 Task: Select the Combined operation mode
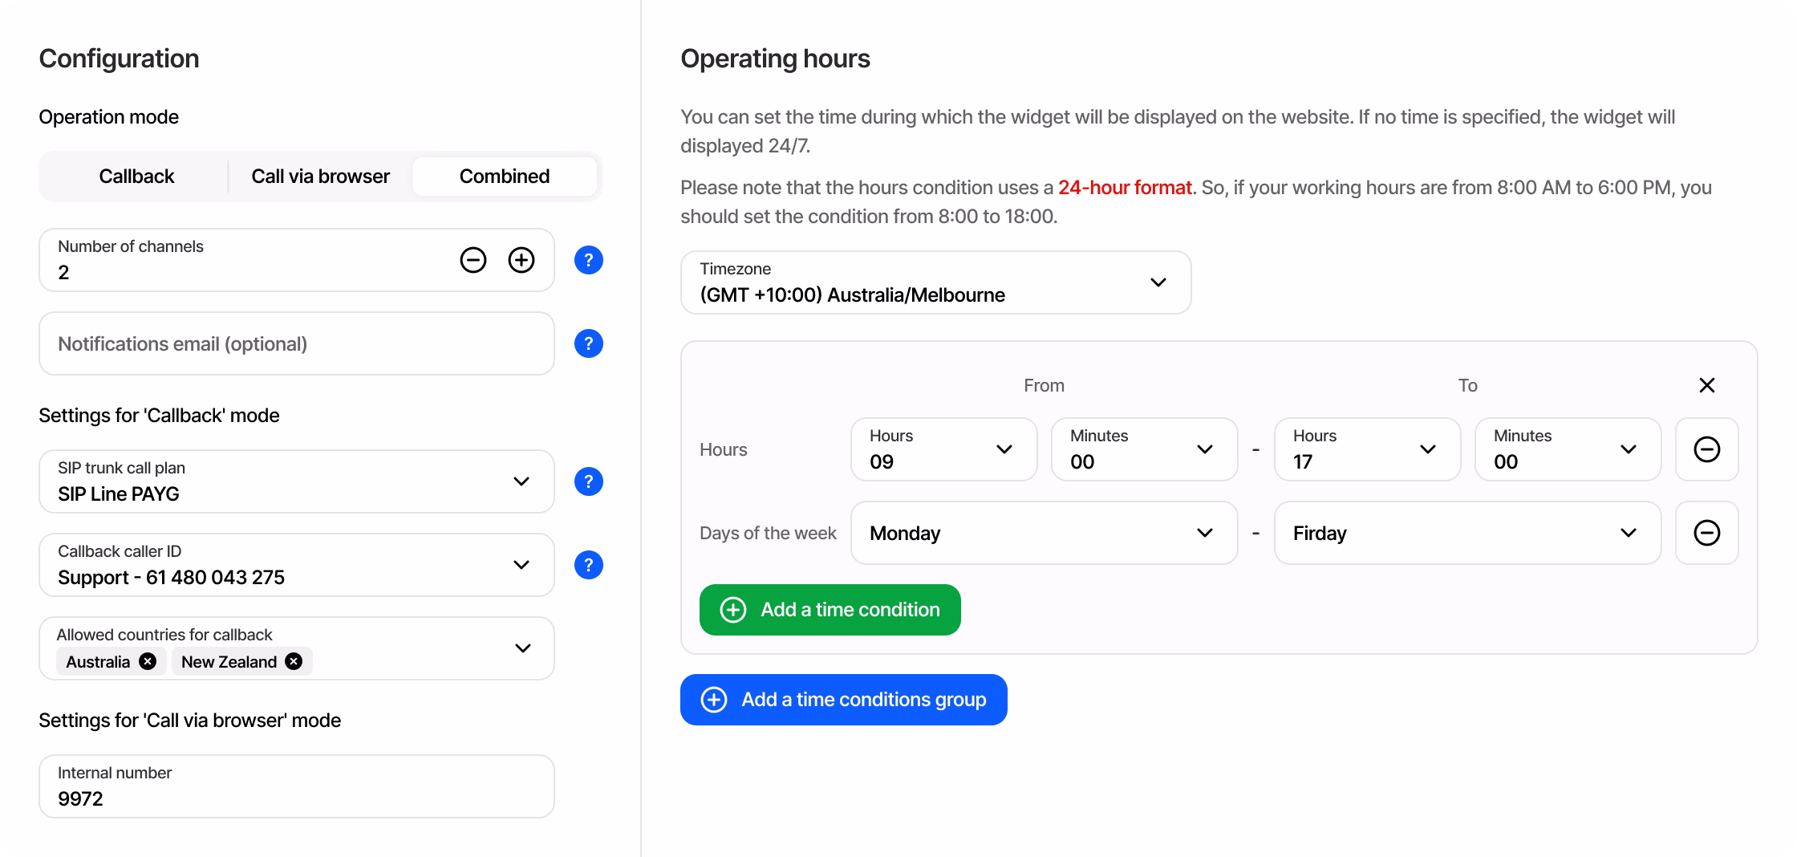[505, 177]
